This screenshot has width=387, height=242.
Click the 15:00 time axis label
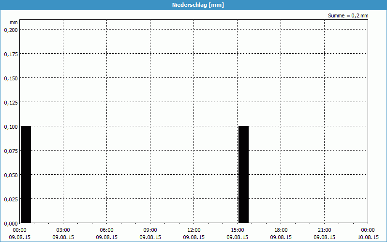(237, 230)
